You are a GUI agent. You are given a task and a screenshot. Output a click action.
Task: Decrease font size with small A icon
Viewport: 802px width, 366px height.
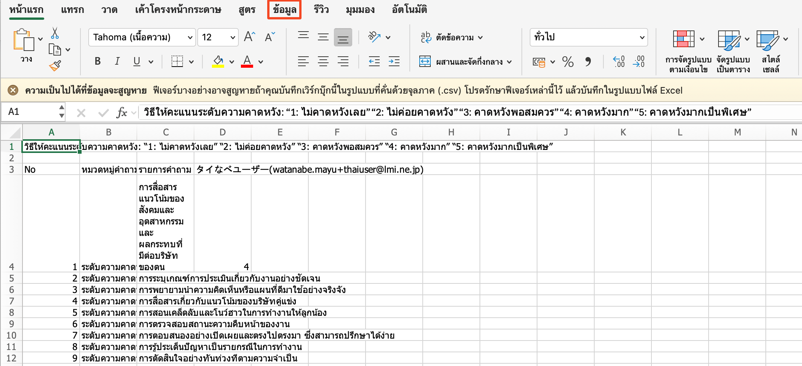point(270,37)
